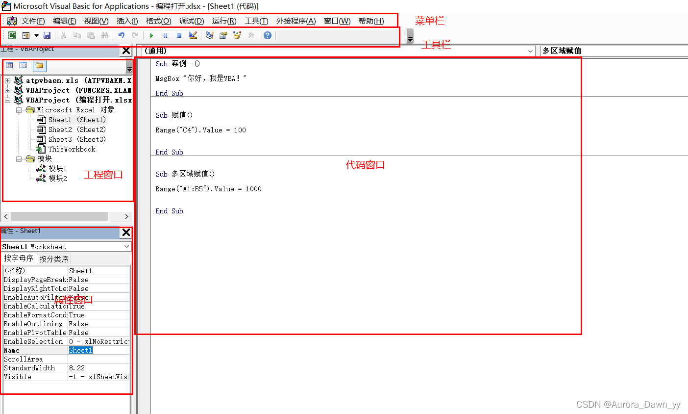
Task: Open the 外接程序(A) menu
Action: click(296, 21)
